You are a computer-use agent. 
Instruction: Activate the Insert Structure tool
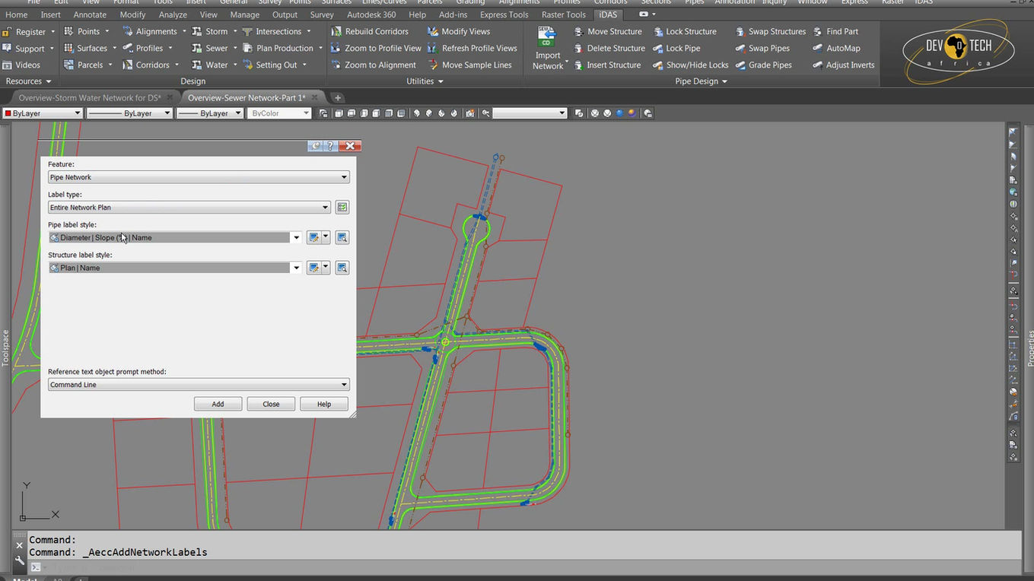pos(606,65)
